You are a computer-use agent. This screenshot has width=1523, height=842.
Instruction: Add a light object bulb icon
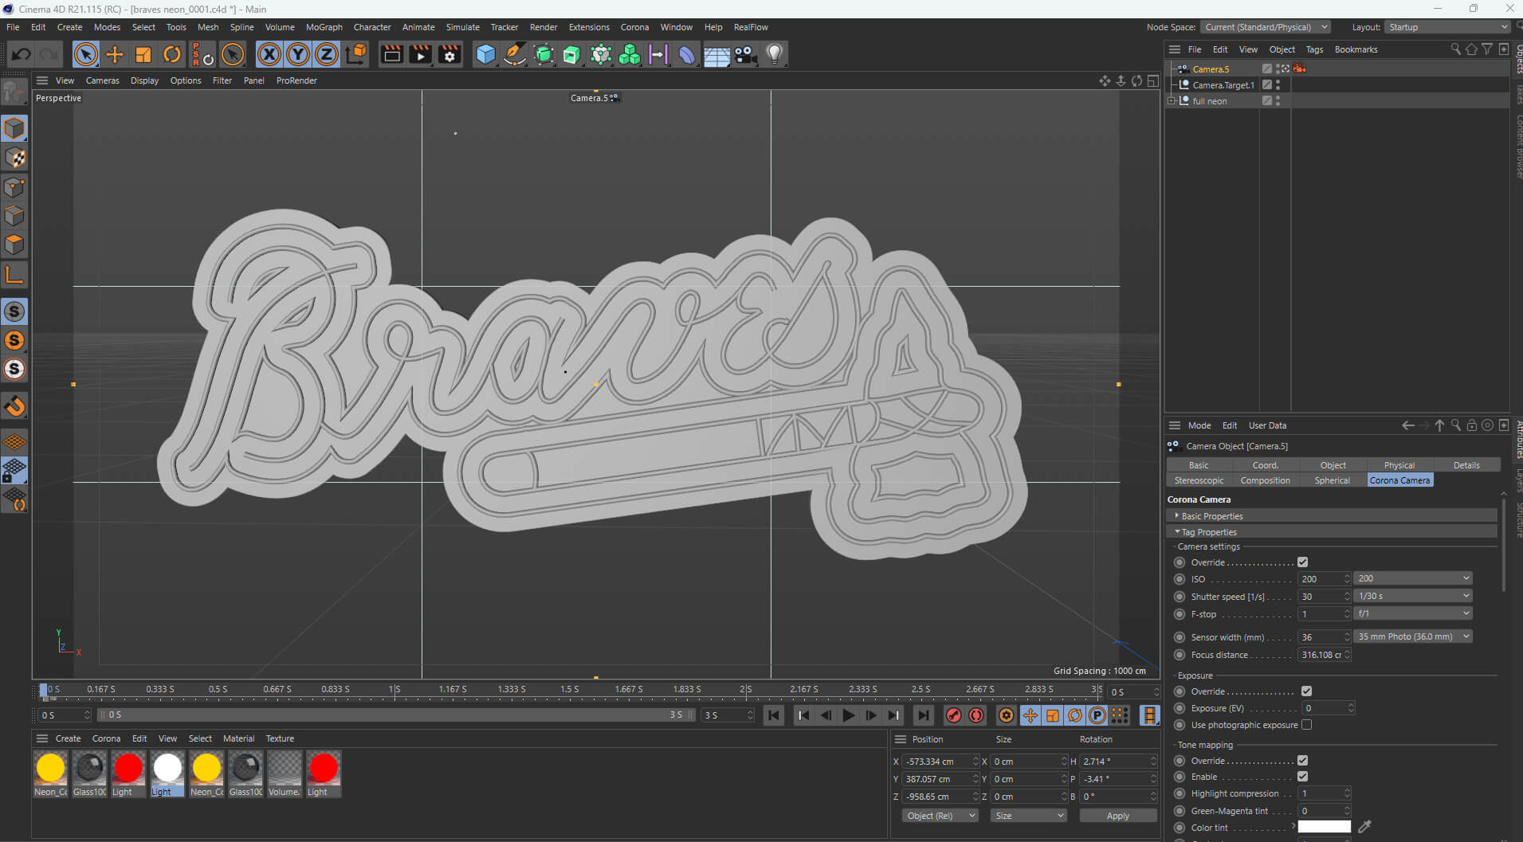[x=774, y=54]
